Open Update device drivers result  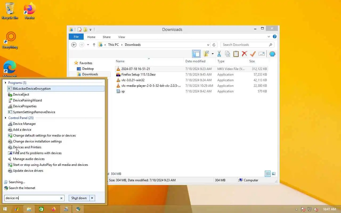click(x=28, y=171)
